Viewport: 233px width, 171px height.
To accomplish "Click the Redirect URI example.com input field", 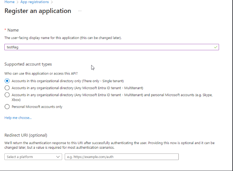I will pyautogui.click(x=121, y=157).
